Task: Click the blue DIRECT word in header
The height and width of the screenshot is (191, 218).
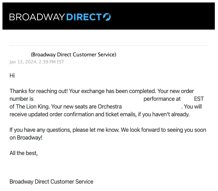Action: (84, 17)
